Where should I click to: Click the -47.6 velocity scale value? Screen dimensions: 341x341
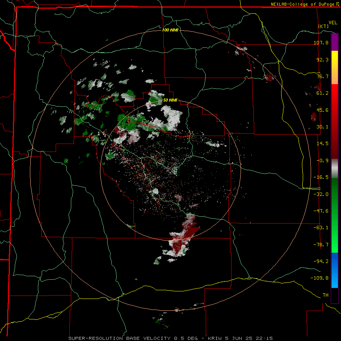tap(321, 211)
